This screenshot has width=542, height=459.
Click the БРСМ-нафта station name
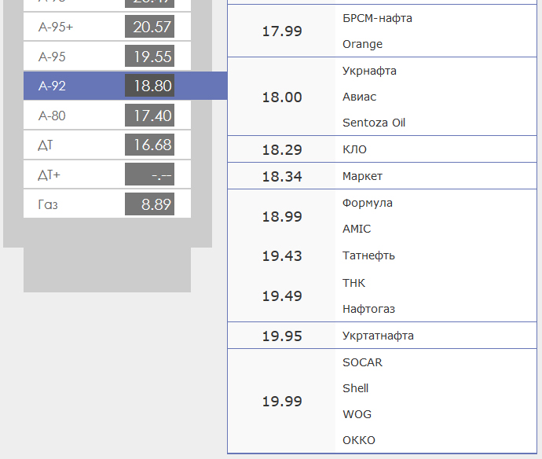point(377,18)
